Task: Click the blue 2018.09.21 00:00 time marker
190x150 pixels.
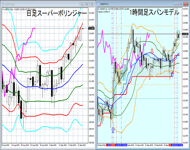Action: coord(122,145)
